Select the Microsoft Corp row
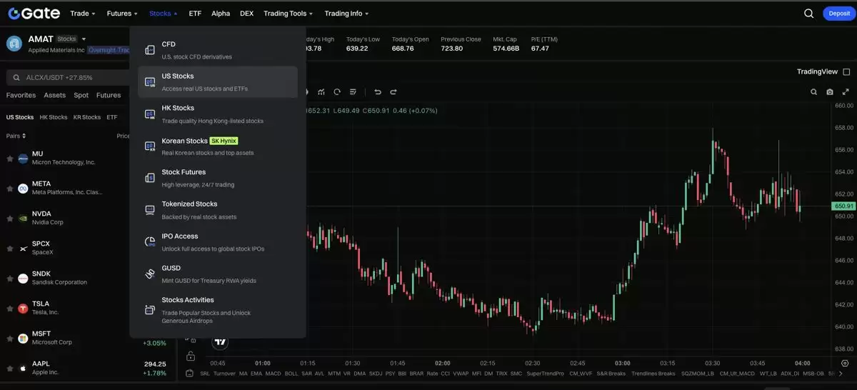The height and width of the screenshot is (390, 857). point(89,338)
